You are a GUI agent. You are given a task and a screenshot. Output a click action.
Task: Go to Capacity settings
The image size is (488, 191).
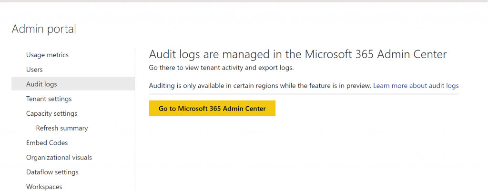[51, 113]
